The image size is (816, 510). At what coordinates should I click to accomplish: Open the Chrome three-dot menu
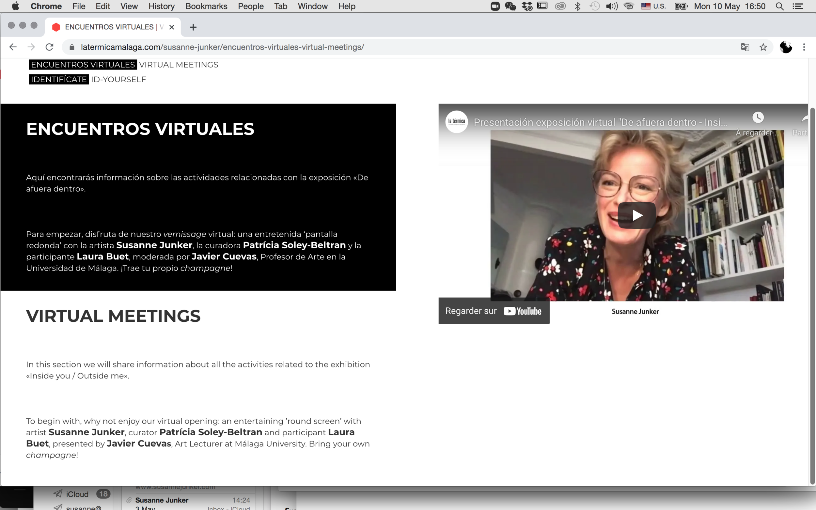(804, 47)
